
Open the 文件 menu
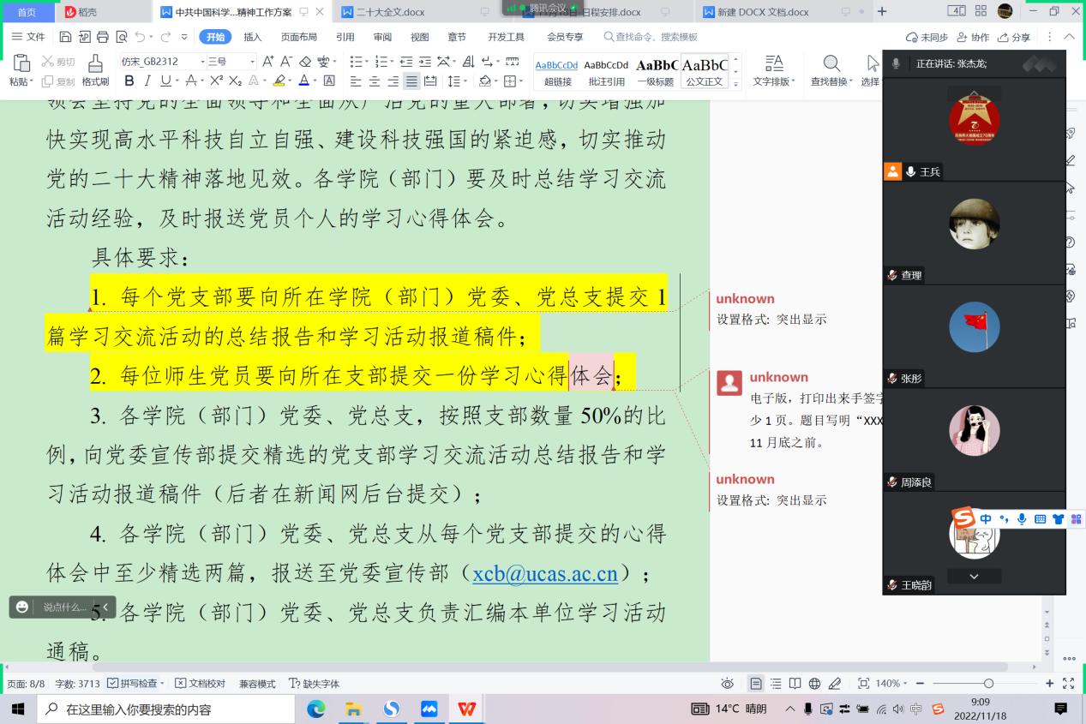[28, 37]
